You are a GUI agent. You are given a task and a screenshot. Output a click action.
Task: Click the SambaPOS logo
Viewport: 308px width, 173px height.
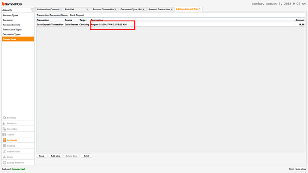click(12, 4)
